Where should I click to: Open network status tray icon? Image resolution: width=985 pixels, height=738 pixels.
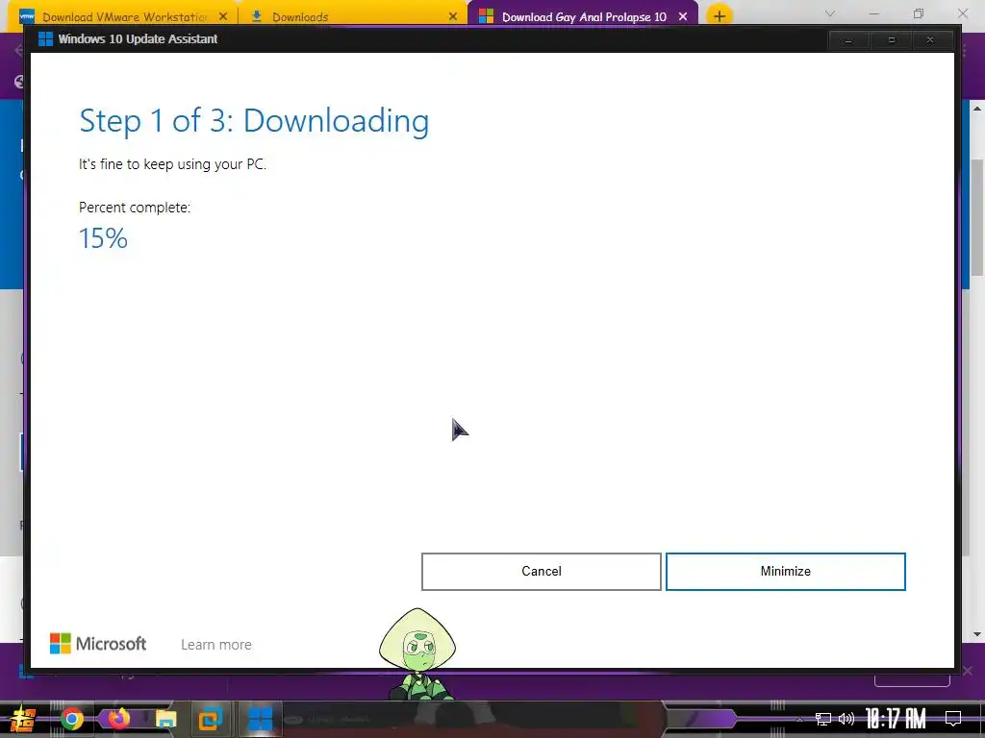pyautogui.click(x=823, y=719)
